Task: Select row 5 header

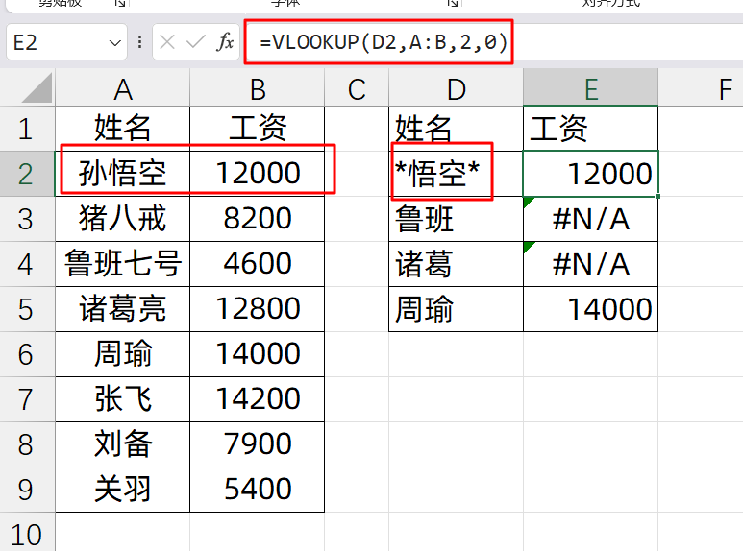Action: (27, 309)
